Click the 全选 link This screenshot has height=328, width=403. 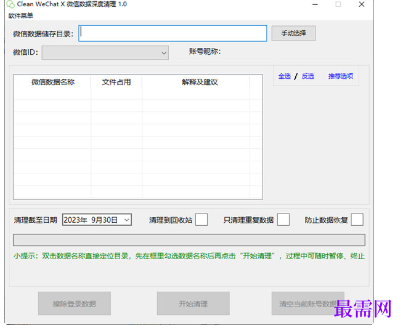284,76
